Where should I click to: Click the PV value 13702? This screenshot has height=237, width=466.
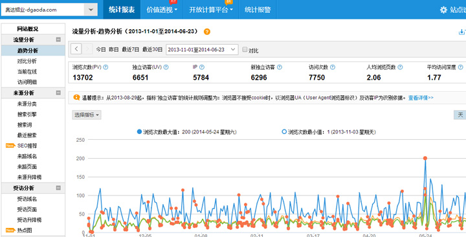[83, 78]
